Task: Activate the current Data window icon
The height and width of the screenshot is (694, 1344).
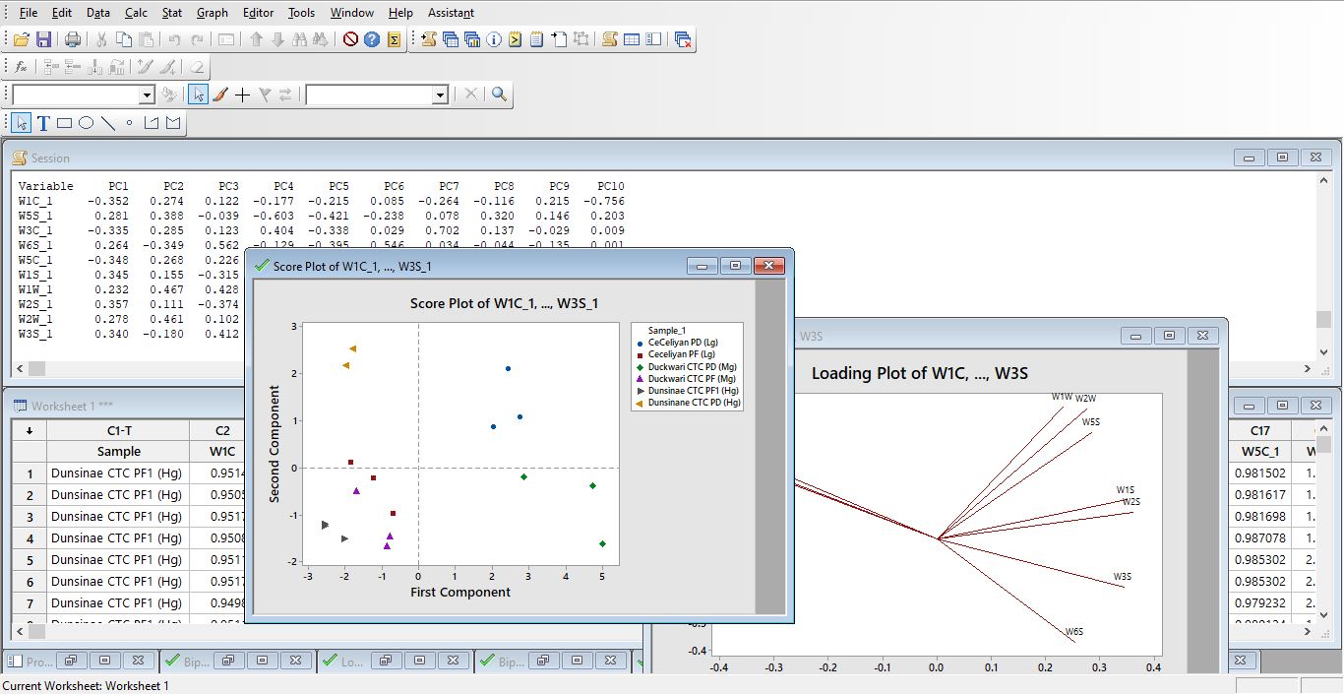Action: (x=632, y=39)
